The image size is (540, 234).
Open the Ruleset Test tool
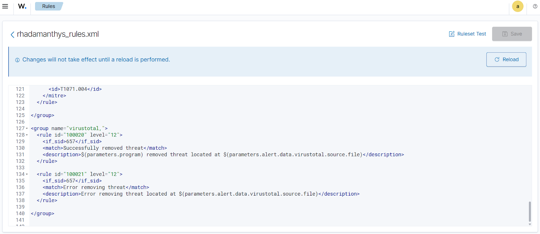click(x=467, y=34)
